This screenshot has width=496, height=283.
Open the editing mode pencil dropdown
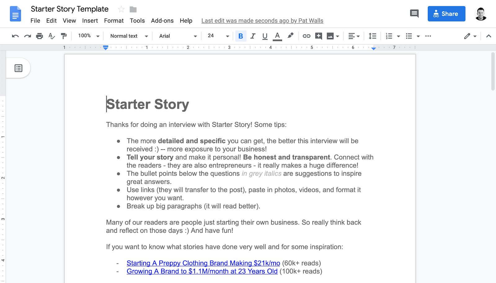coord(470,36)
